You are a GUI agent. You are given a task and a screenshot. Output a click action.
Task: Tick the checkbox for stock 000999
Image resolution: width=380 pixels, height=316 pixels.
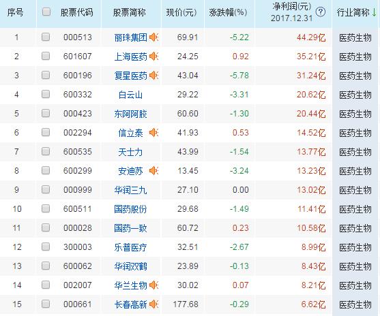pos(46,189)
